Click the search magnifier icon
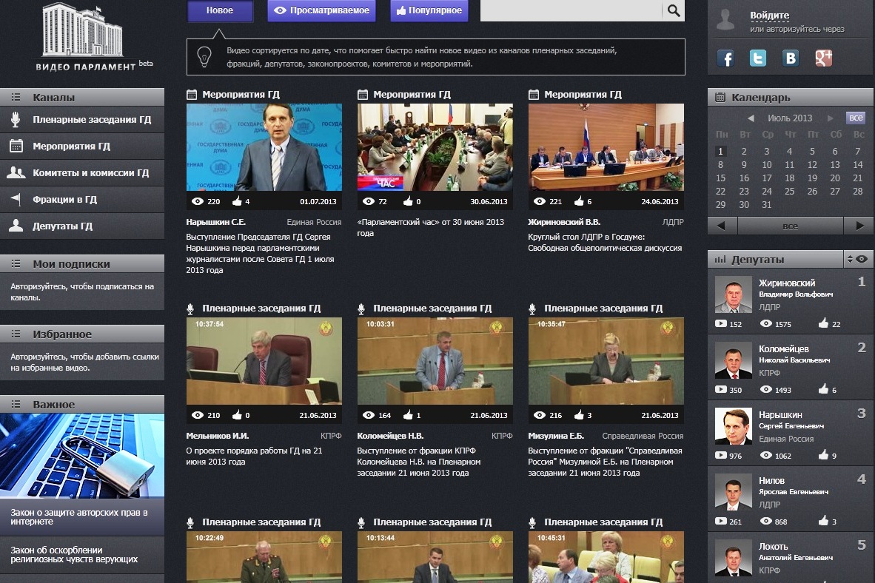 coord(674,10)
